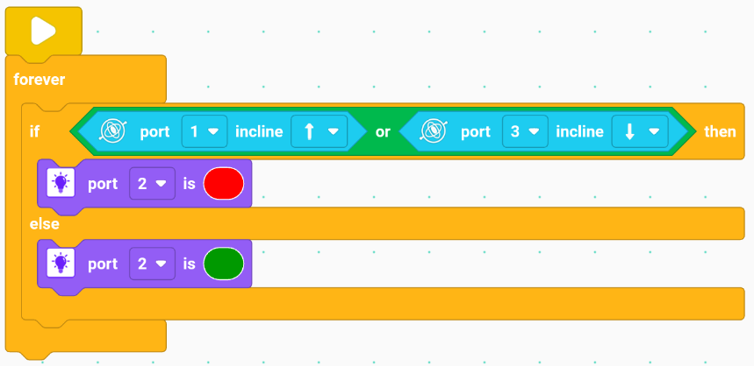The width and height of the screenshot is (754, 366).
Task: Click the first tilt sensor gyroscope icon
Action: coord(113,131)
